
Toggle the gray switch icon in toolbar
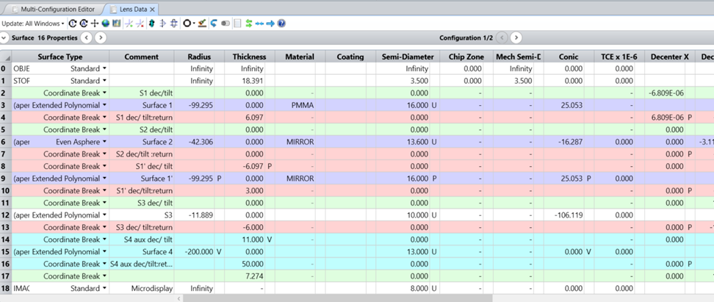(226, 24)
